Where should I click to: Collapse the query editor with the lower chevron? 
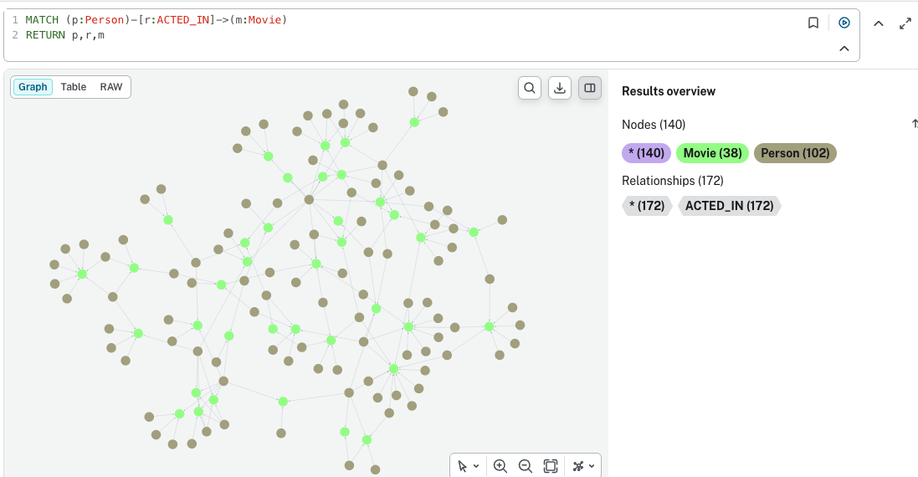tap(844, 49)
